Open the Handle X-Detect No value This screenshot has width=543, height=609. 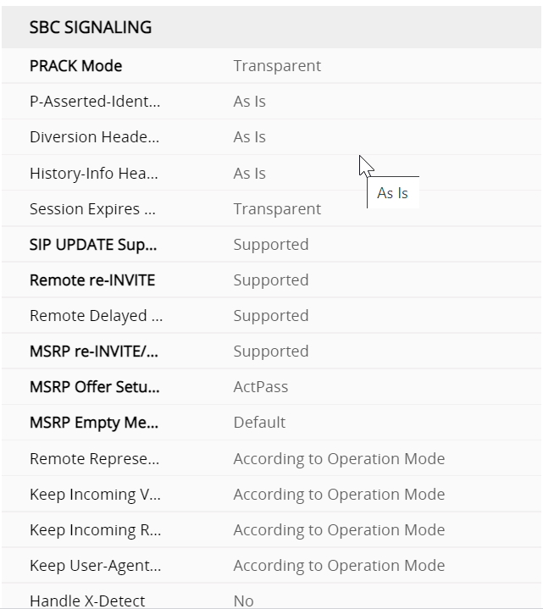point(243,601)
